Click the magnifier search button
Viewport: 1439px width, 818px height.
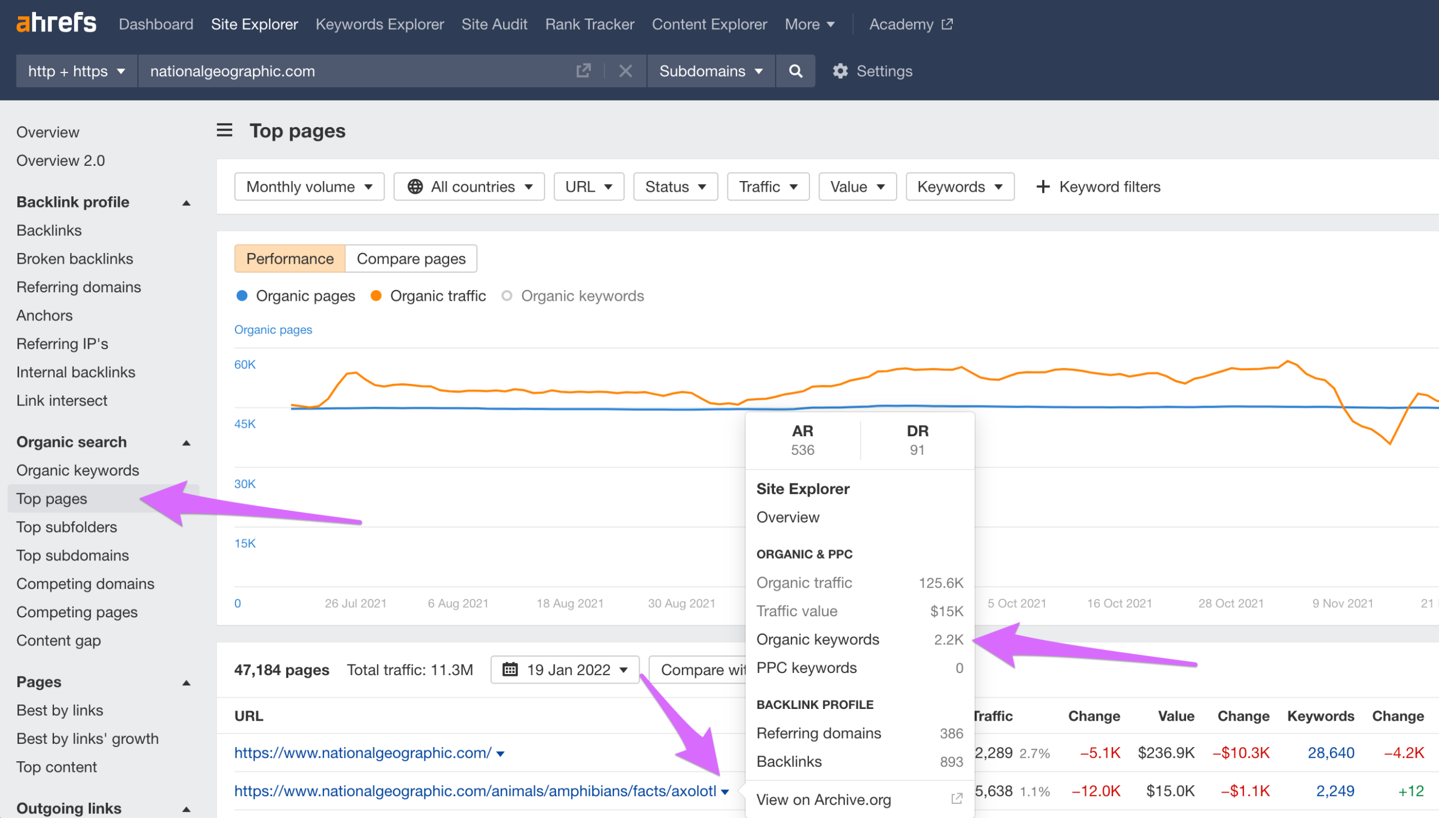pyautogui.click(x=795, y=71)
